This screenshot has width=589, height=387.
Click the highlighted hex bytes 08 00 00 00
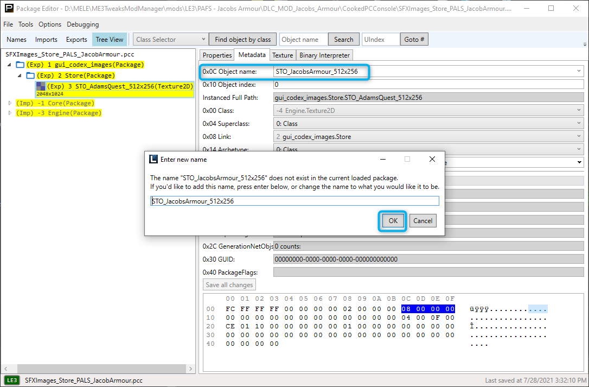428,309
